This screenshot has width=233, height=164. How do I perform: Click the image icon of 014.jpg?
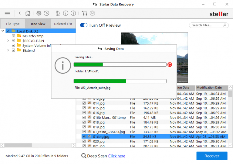pyautogui.click(x=89, y=103)
